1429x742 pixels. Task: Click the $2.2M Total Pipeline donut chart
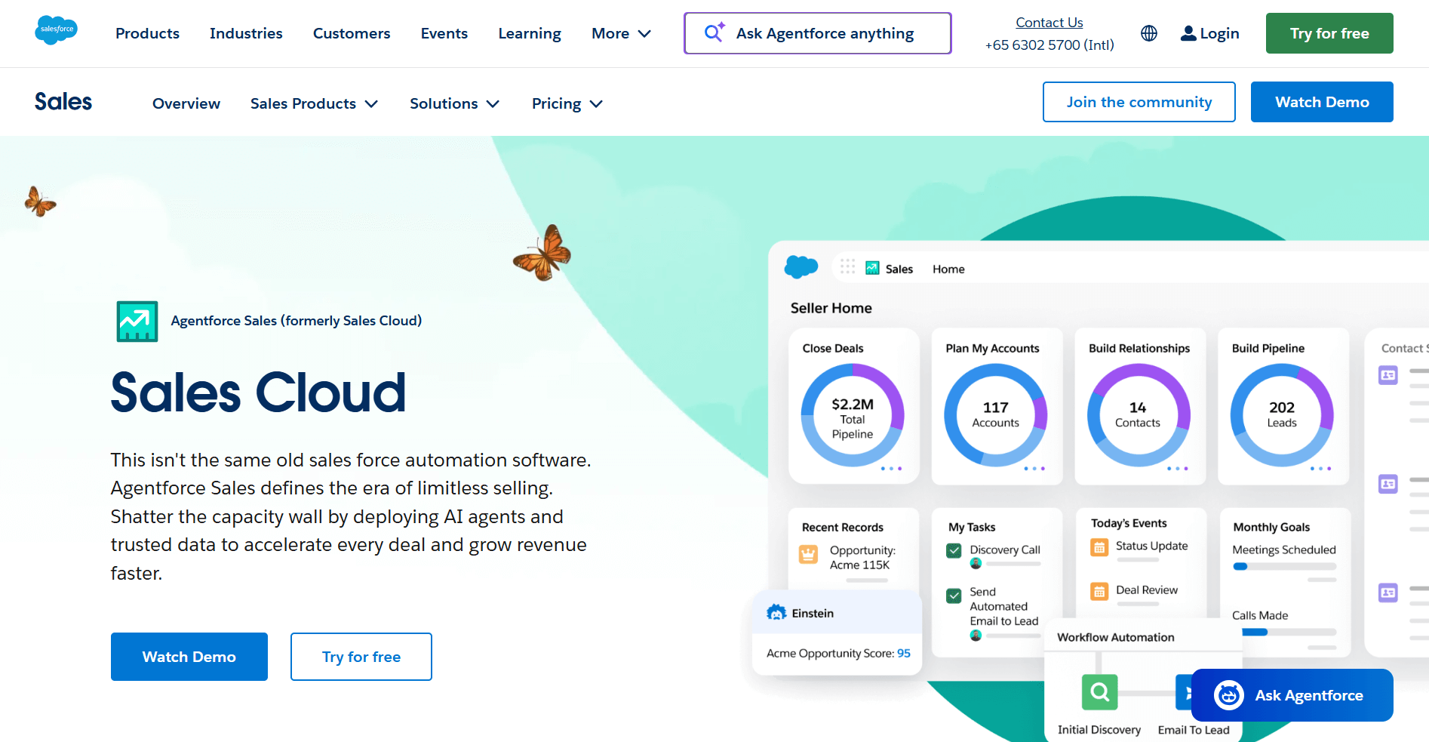tap(853, 415)
